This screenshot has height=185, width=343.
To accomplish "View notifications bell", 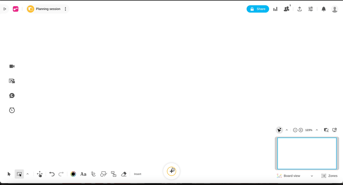I will coord(324,9).
